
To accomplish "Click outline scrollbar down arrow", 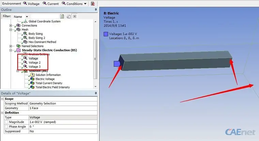I will click(x=95, y=87).
